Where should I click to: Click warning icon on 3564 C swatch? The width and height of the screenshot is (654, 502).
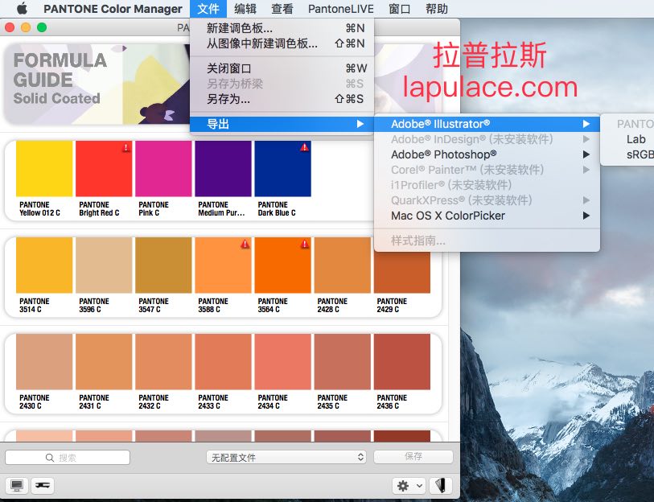click(x=304, y=245)
